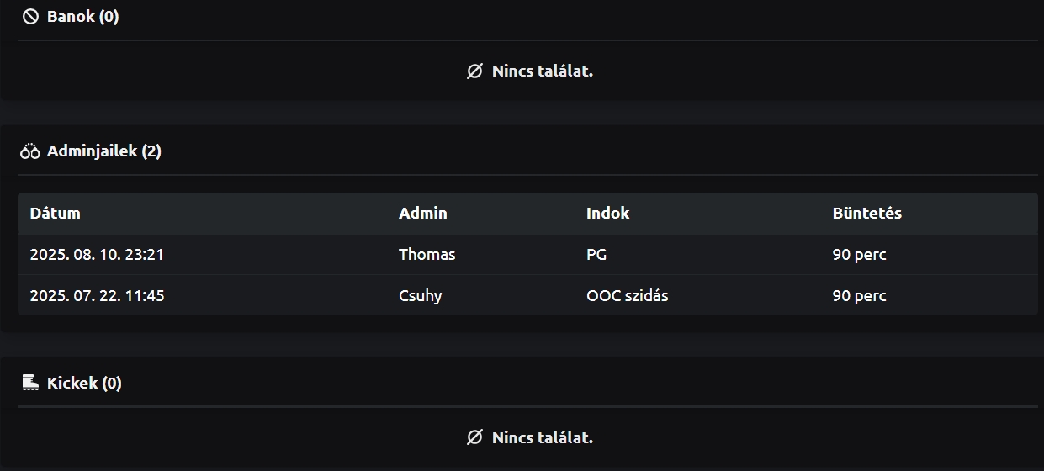Click the handcuffs icon beside Adminjailek
The image size is (1044, 471).
point(30,151)
